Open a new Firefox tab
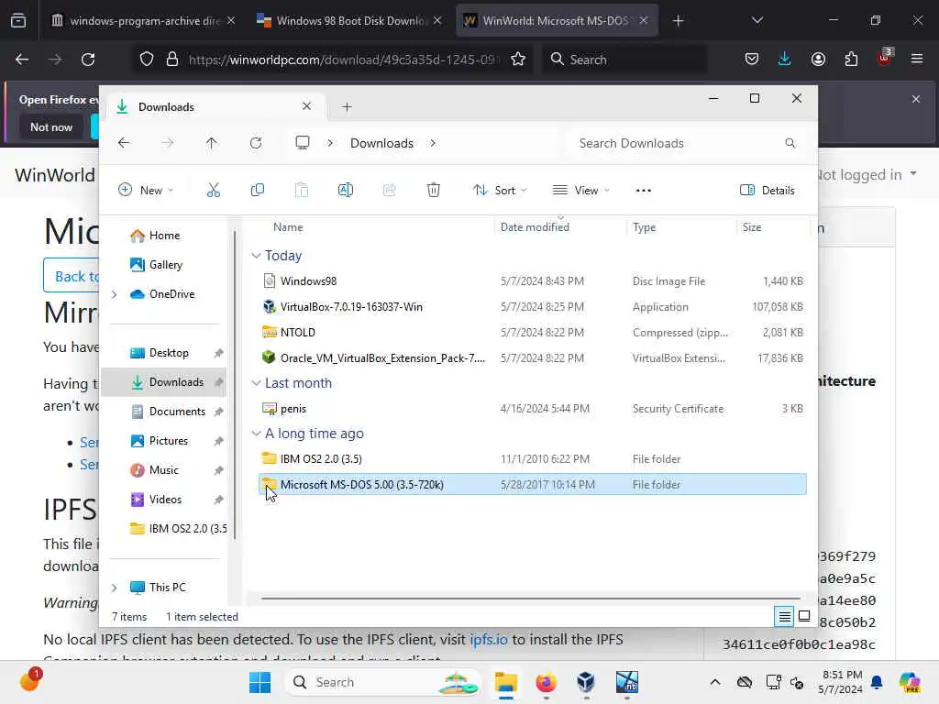Image resolution: width=939 pixels, height=704 pixels. [x=678, y=21]
